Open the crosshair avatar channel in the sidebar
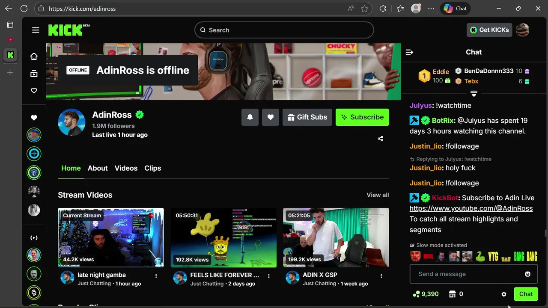548x308 pixels. point(34,153)
